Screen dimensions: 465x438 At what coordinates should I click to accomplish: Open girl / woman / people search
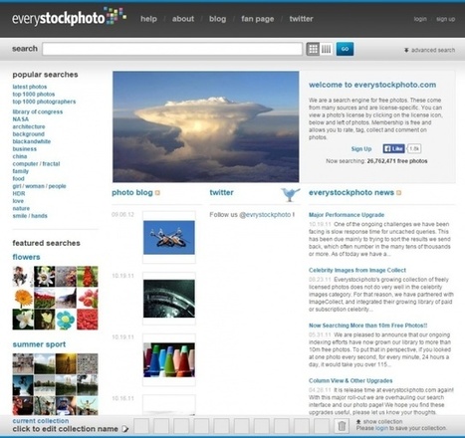click(39, 186)
